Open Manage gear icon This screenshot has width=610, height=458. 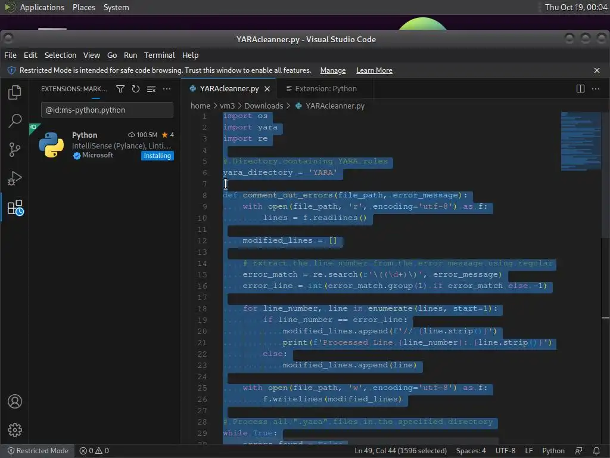pyautogui.click(x=15, y=430)
